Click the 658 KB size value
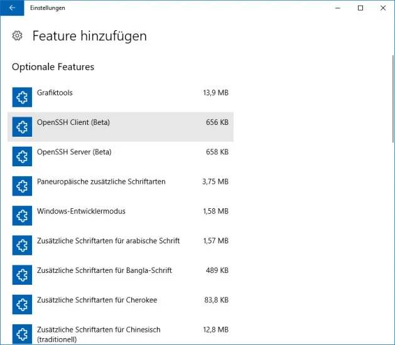Viewport: 395px width, 345px height. coord(217,152)
